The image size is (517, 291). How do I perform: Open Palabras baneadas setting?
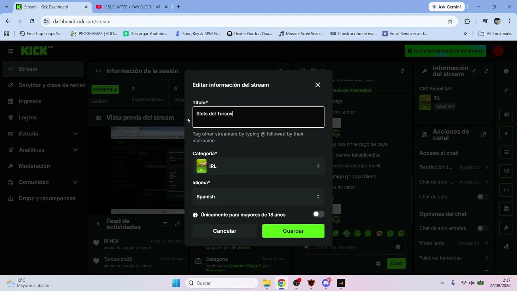coord(454,258)
